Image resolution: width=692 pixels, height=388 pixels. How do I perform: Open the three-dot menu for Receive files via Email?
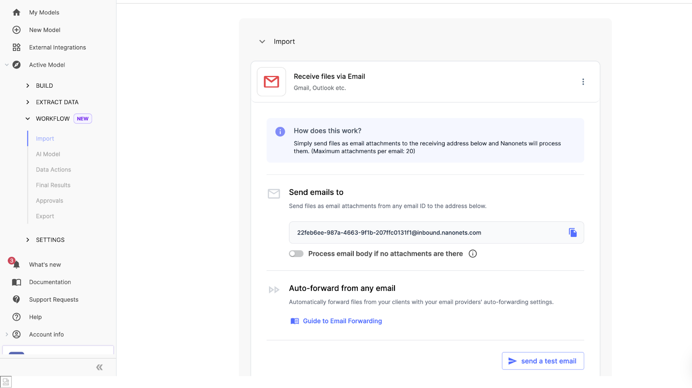click(x=583, y=82)
